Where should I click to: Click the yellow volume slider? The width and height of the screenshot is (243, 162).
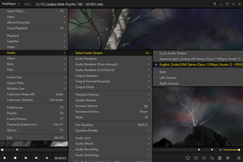coord(232,150)
